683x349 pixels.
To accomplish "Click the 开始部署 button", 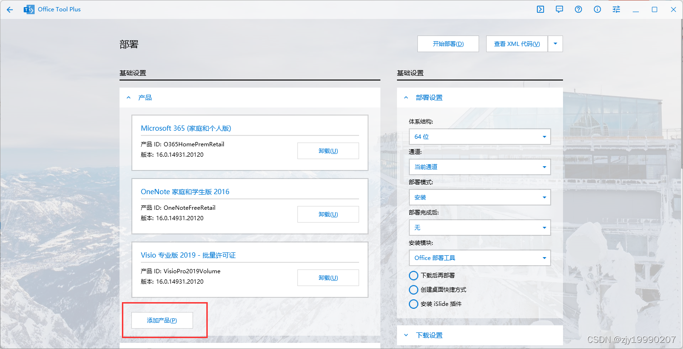I will pos(448,44).
